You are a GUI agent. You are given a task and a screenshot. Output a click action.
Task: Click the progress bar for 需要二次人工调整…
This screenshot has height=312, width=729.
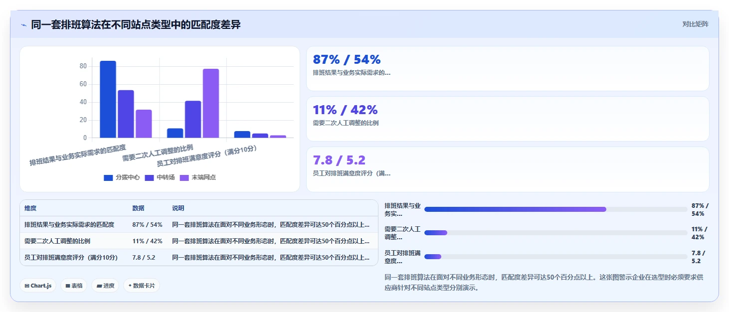coord(555,233)
